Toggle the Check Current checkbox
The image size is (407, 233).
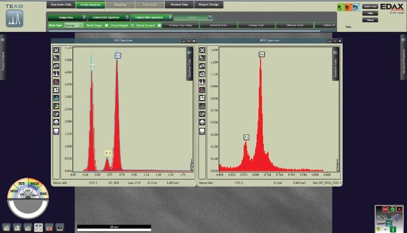(x=160, y=25)
